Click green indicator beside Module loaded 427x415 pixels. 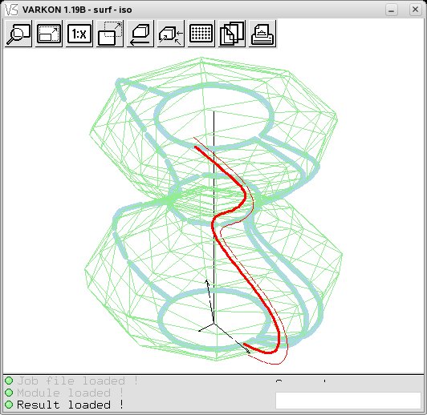tap(9, 393)
